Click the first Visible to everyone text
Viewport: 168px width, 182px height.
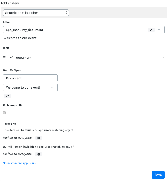click(x=17, y=138)
